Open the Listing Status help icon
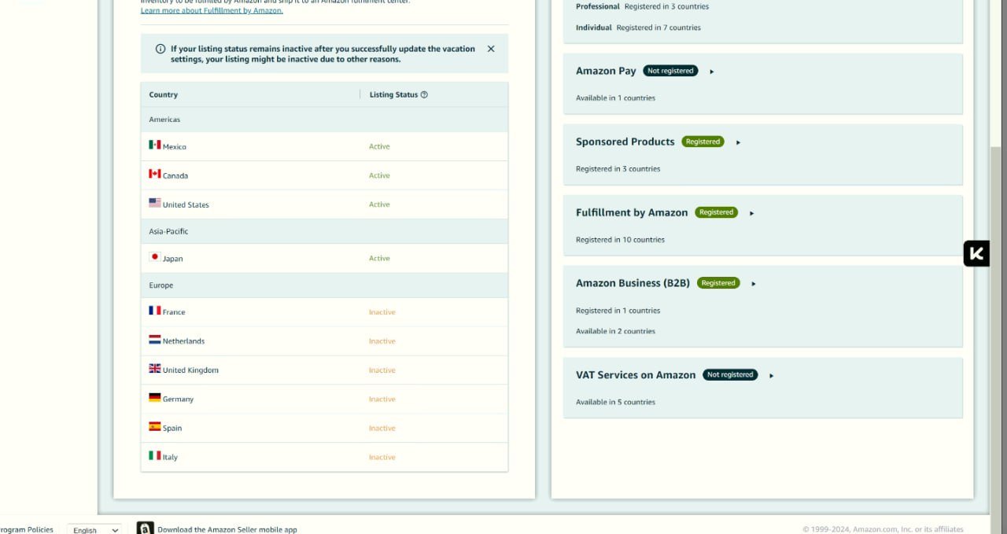The image size is (1007, 534). pyautogui.click(x=424, y=94)
